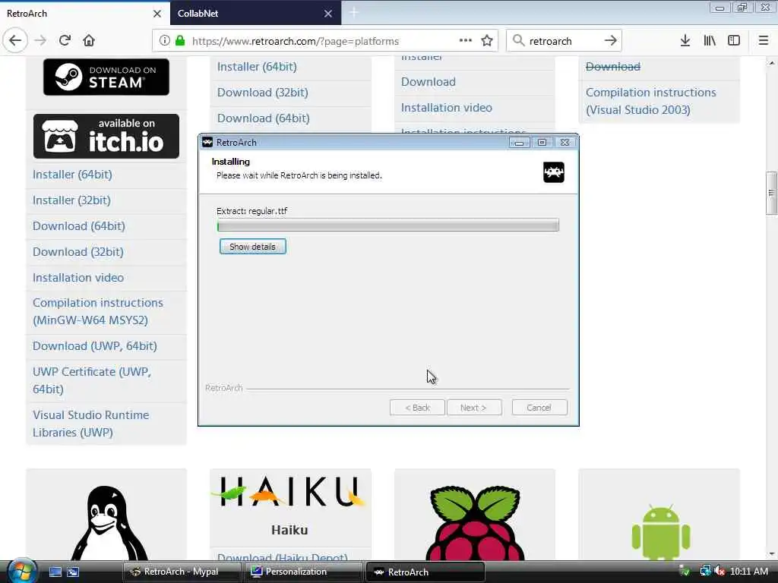The image size is (778, 583).
Task: Open the browser home page icon
Action: click(x=89, y=41)
